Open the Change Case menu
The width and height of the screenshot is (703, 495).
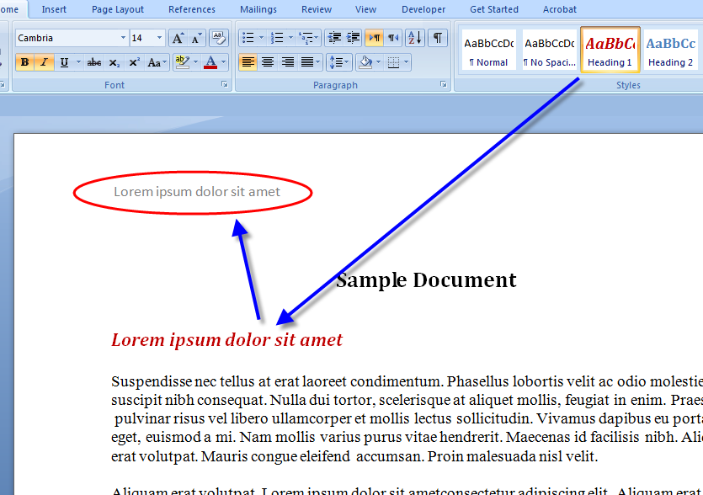157,62
